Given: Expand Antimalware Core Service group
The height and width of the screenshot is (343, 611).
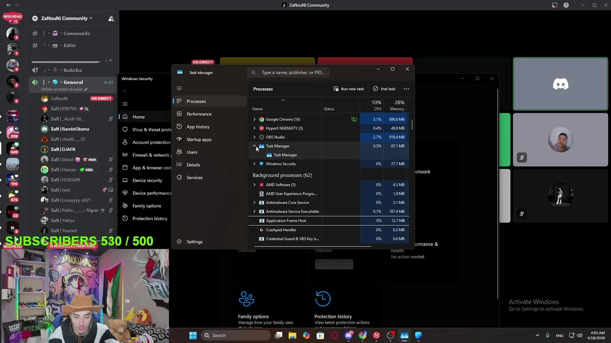Looking at the screenshot, I should 254,202.
